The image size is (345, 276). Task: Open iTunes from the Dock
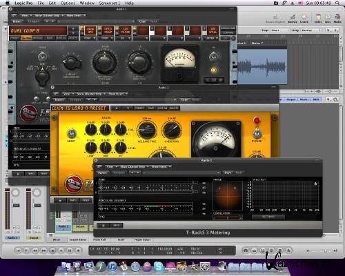[112, 267]
